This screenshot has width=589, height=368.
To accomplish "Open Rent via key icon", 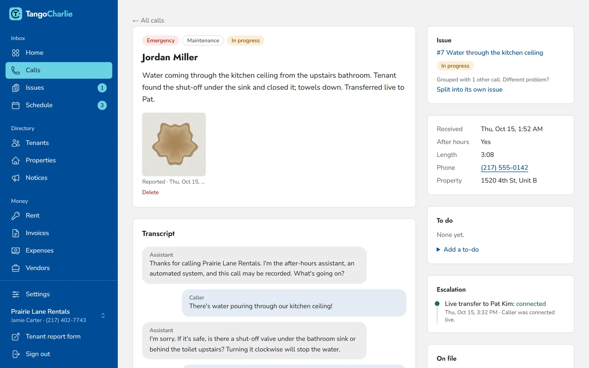I will pos(15,216).
